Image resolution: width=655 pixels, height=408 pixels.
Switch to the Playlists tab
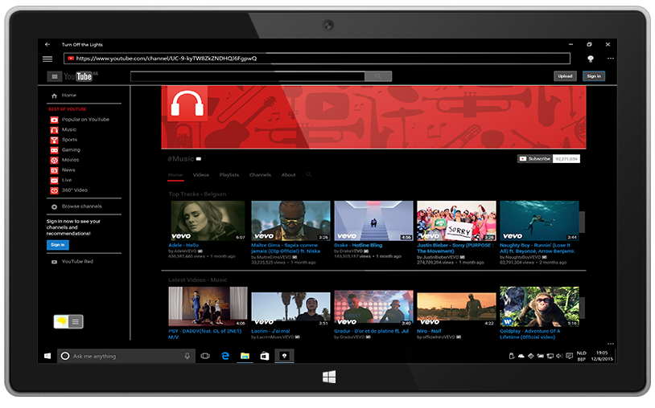(229, 175)
